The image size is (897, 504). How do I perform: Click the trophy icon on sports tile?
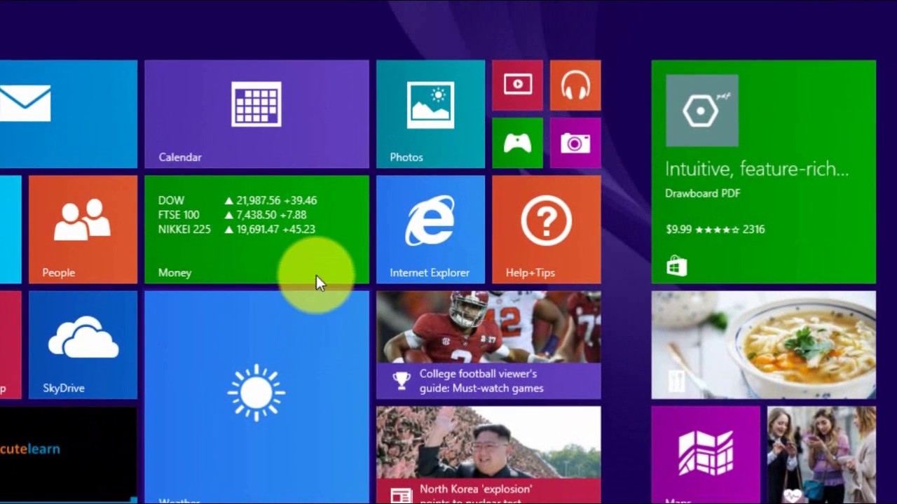402,380
